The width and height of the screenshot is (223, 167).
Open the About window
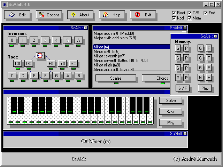[80, 15]
